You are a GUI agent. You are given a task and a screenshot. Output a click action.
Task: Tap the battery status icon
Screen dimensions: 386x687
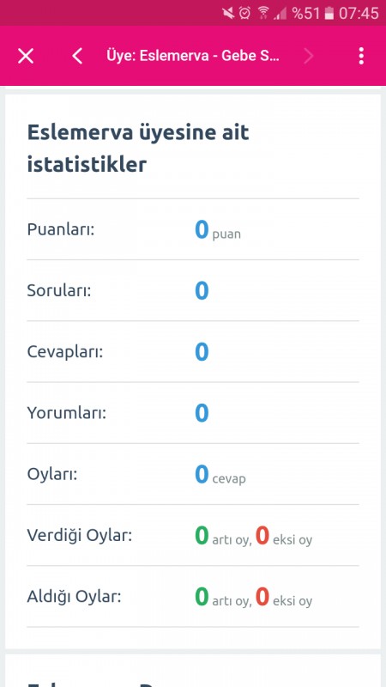[329, 14]
